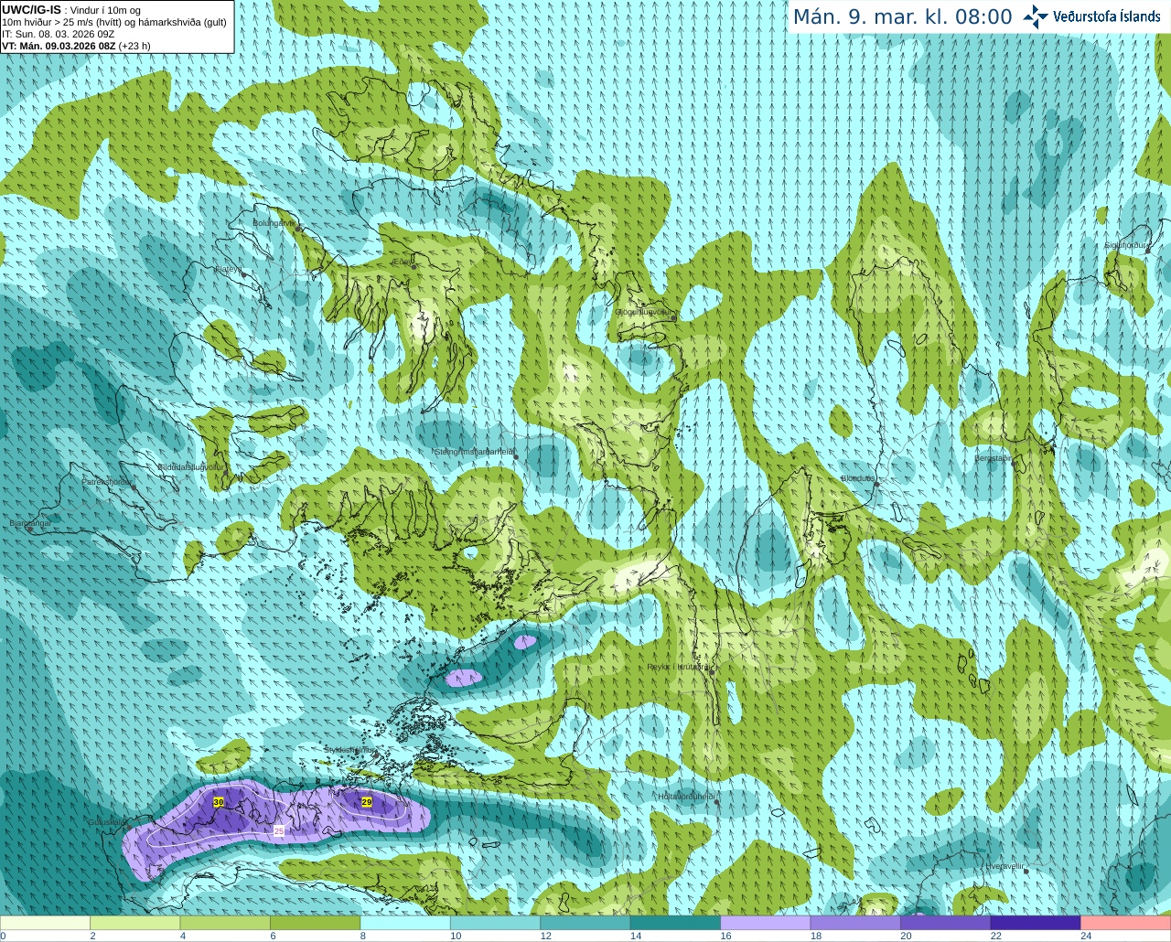This screenshot has width=1171, height=942.
Task: Click the yellow gust label '30'
Action: (218, 802)
